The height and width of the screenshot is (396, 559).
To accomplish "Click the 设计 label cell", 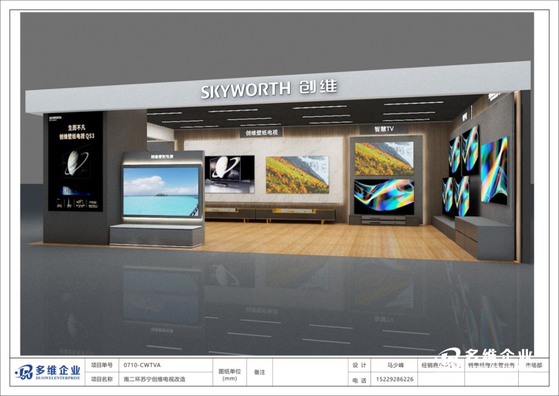I will point(359,365).
